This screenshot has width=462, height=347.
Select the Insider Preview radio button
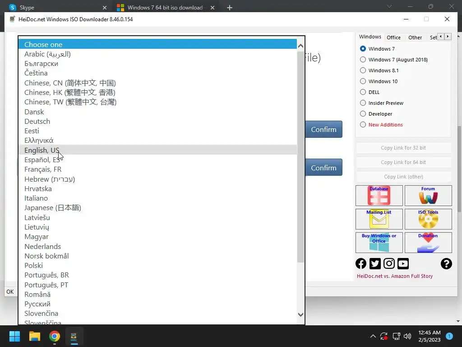click(x=363, y=103)
